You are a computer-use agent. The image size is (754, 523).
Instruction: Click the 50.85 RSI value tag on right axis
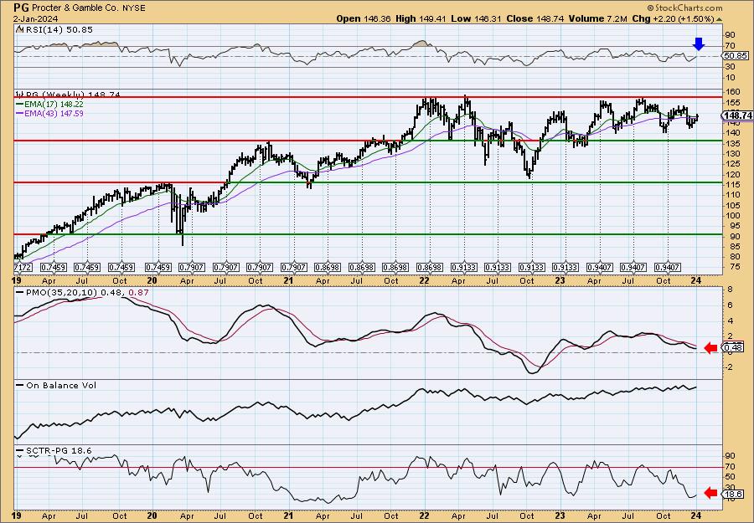coord(735,56)
